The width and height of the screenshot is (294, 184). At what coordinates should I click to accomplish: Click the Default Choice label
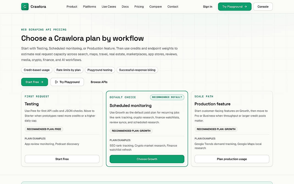123,97
